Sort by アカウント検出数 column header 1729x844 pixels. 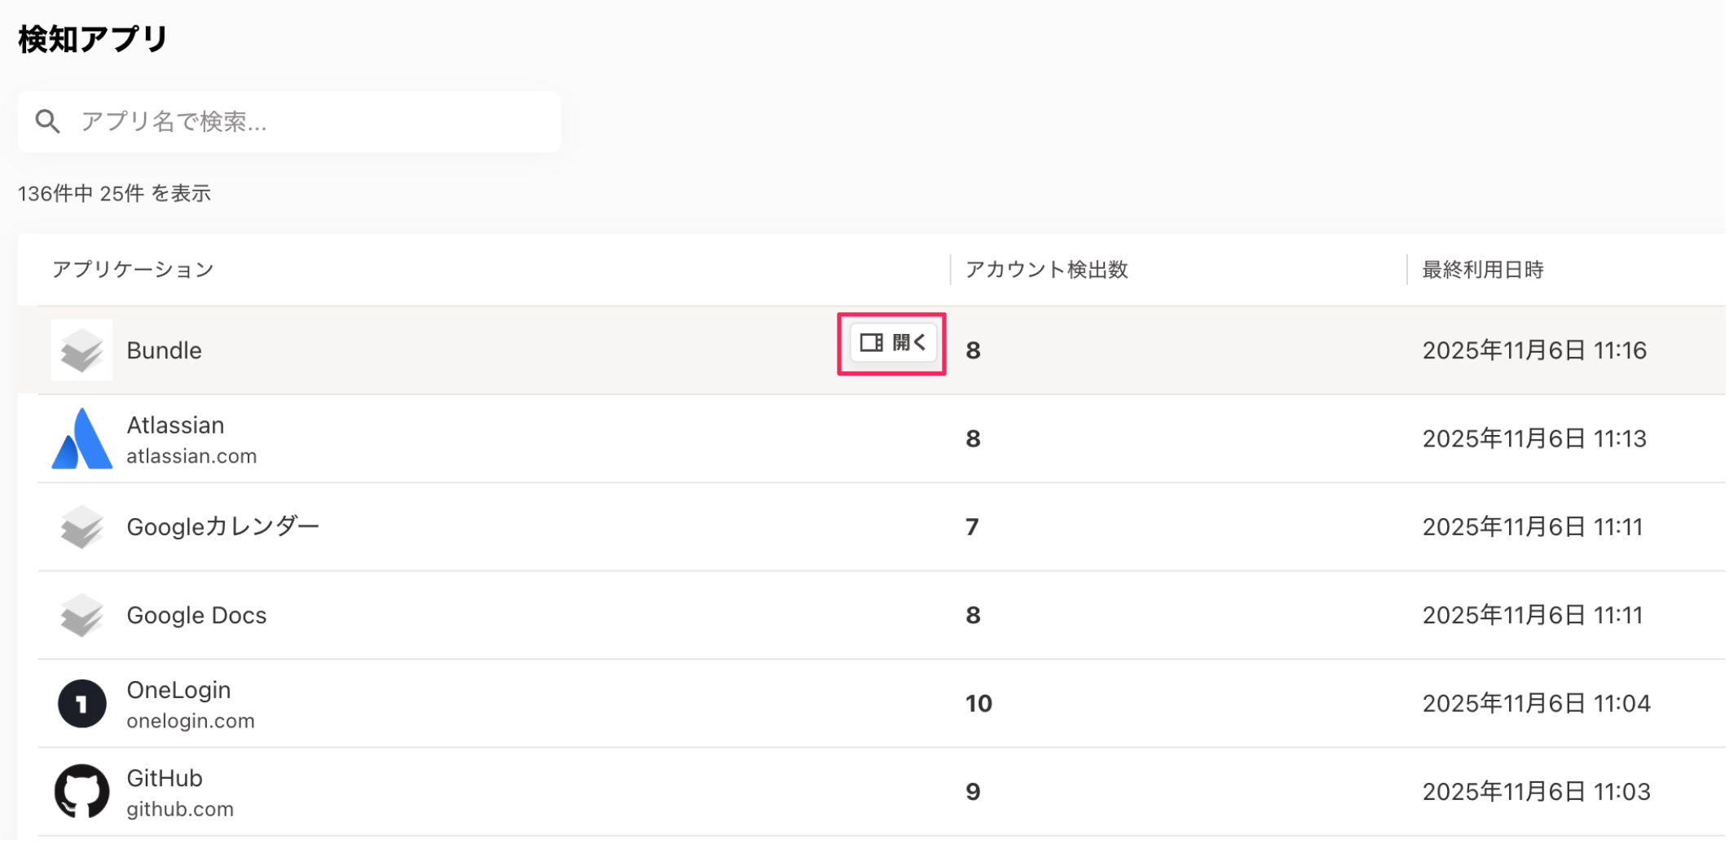pos(1046,270)
